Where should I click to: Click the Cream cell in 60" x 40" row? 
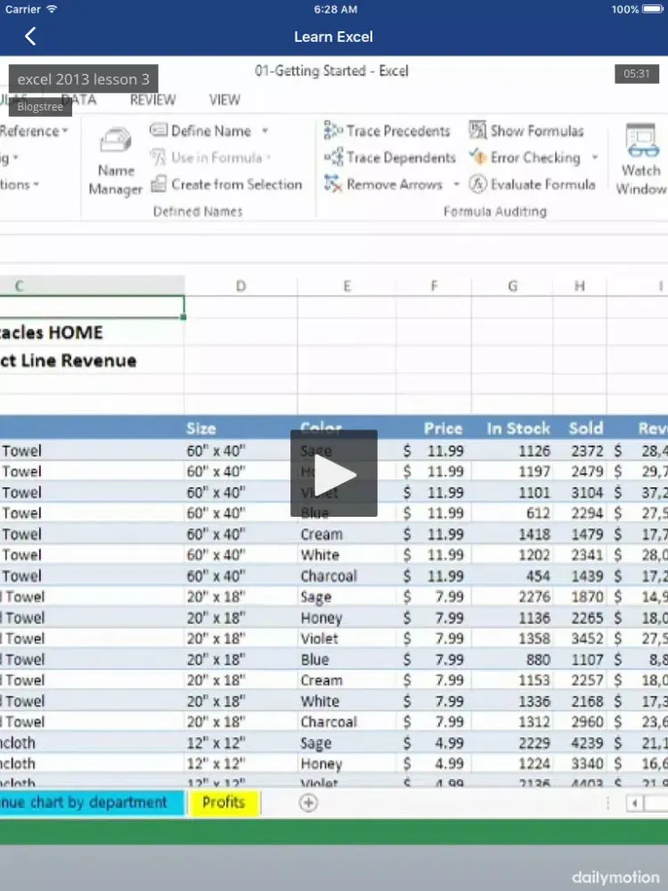pos(322,534)
